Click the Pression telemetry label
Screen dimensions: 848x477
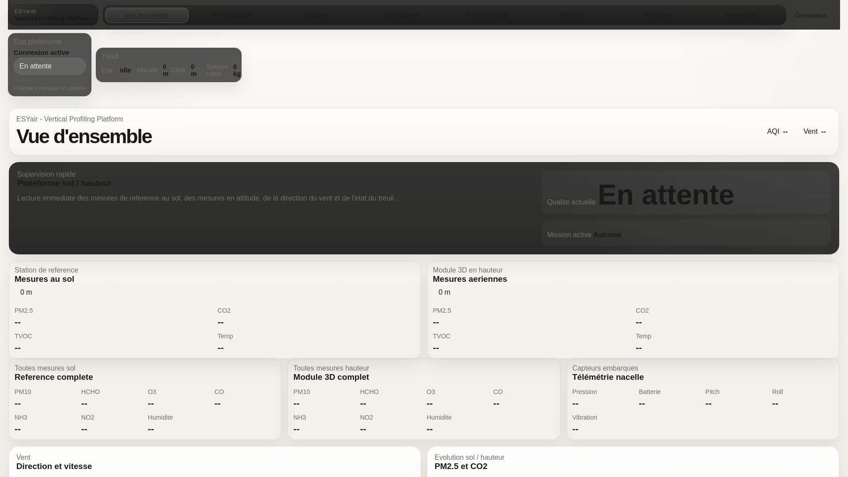585,392
